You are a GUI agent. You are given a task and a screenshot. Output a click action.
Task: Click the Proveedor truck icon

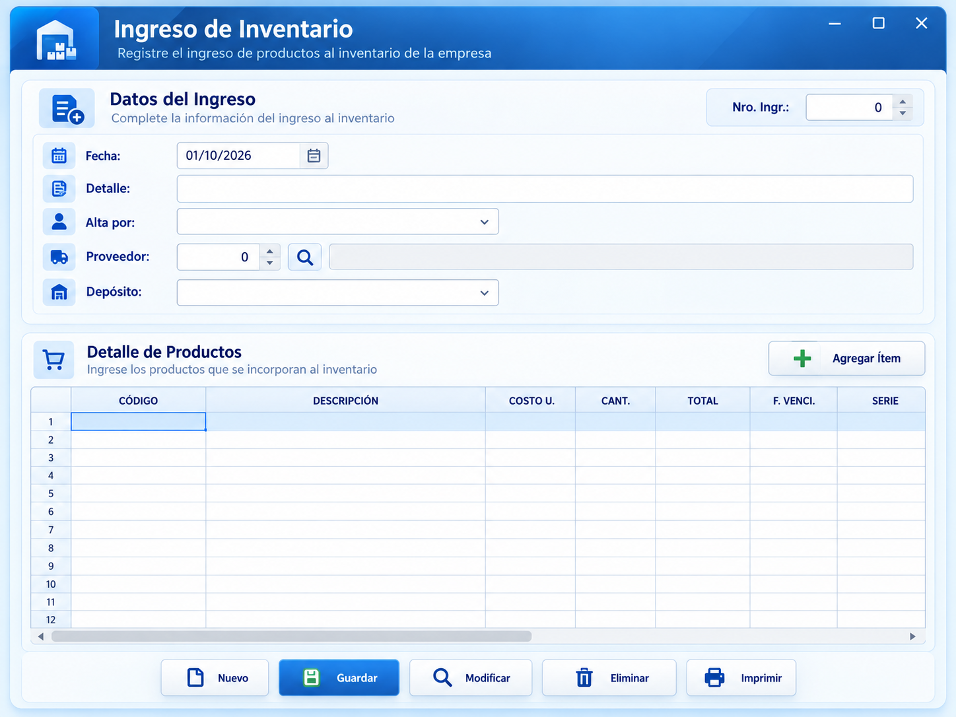tap(59, 257)
